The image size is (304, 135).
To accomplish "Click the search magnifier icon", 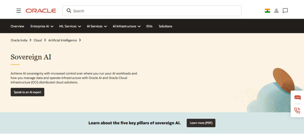I will click(69, 11).
